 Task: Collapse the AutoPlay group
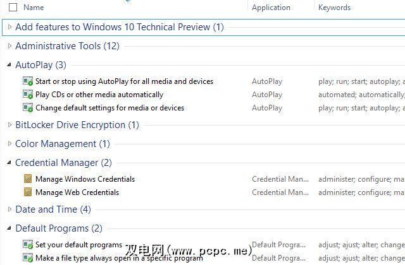9,65
